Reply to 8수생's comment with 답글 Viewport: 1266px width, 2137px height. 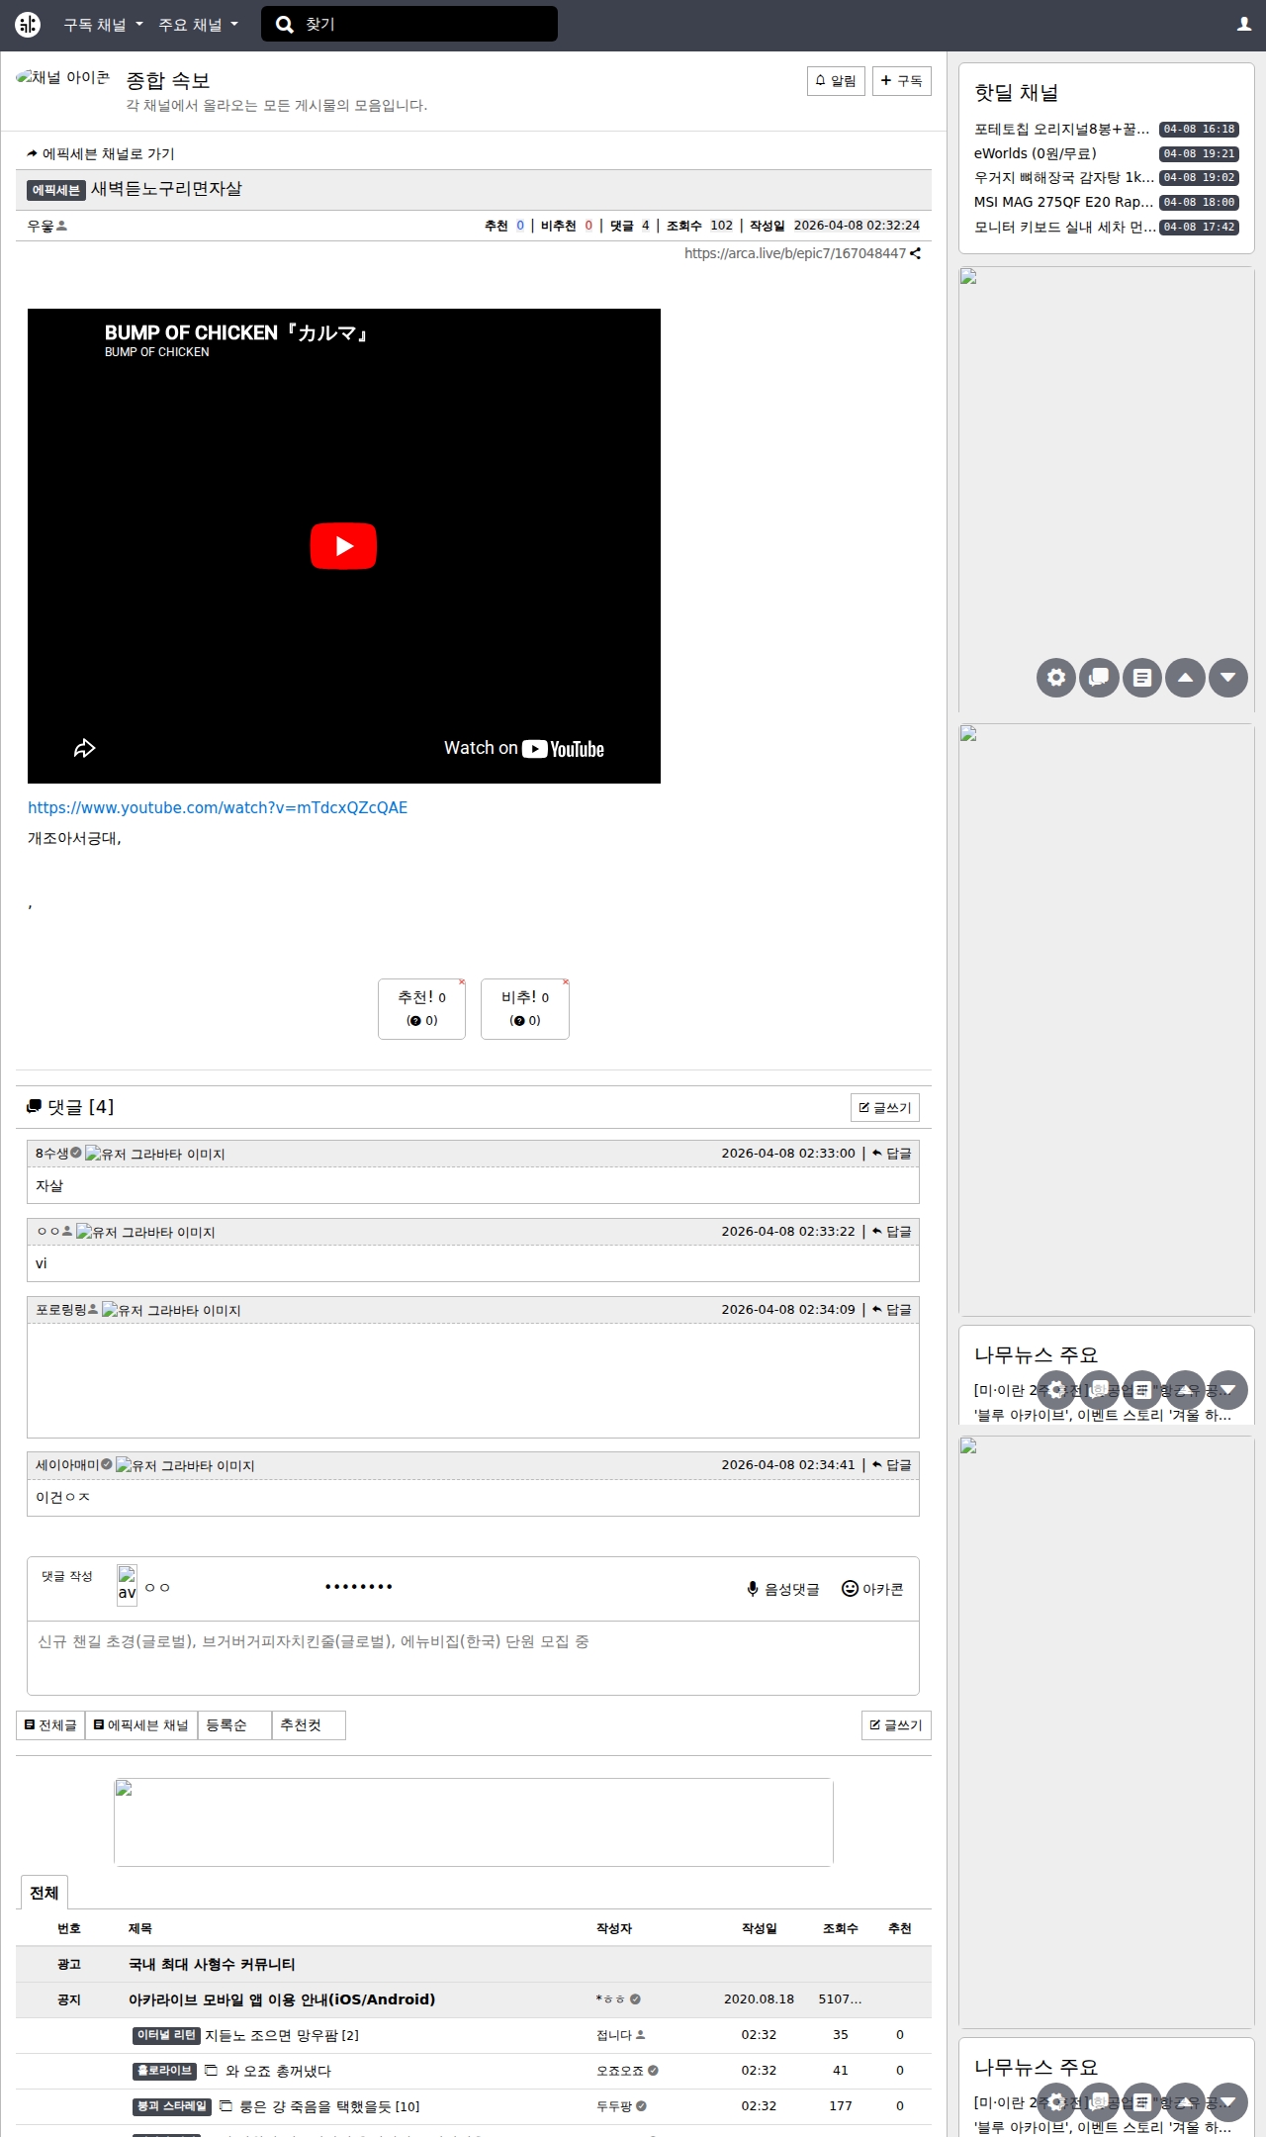pyautogui.click(x=892, y=1154)
